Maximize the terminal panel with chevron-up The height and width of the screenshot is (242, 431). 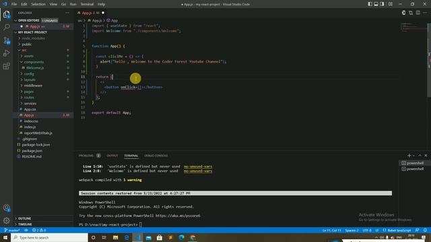pos(420,155)
